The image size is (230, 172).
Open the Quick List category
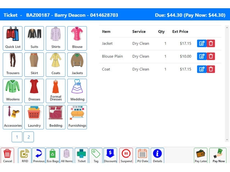tap(13, 38)
